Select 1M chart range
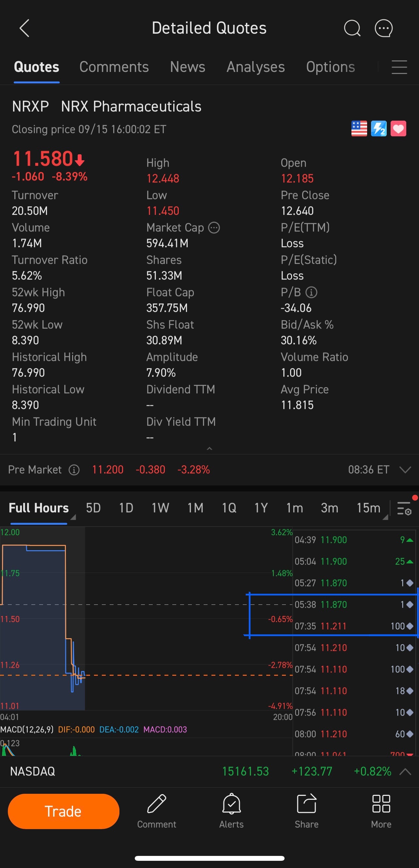Screen dimensions: 419x868 [x=195, y=508]
